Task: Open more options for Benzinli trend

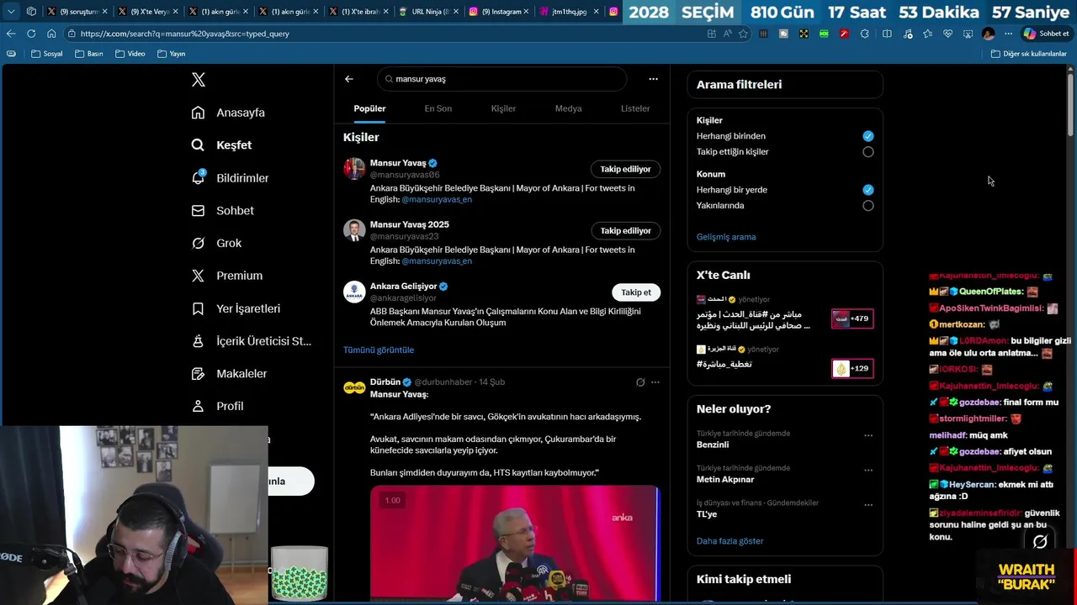Action: click(x=867, y=435)
